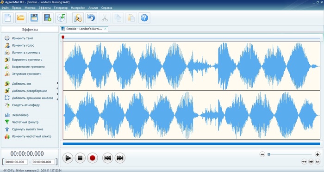This screenshot has width=324, height=172.
Task: Extract audio from video with the filmstrip icon
Action: point(48,18)
